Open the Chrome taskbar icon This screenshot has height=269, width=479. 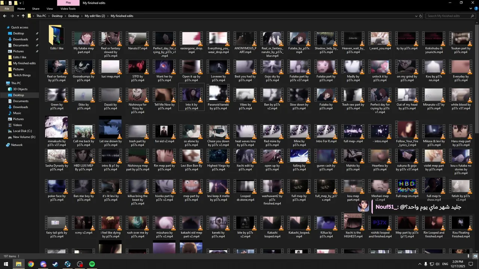[x=31, y=264]
